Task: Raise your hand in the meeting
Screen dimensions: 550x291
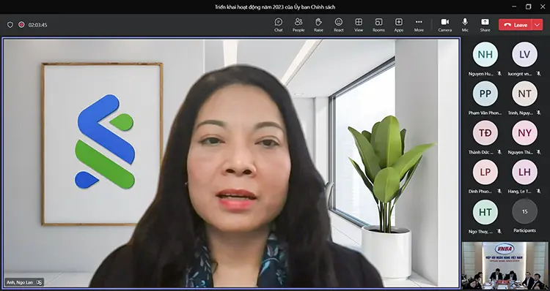Action: tap(318, 25)
